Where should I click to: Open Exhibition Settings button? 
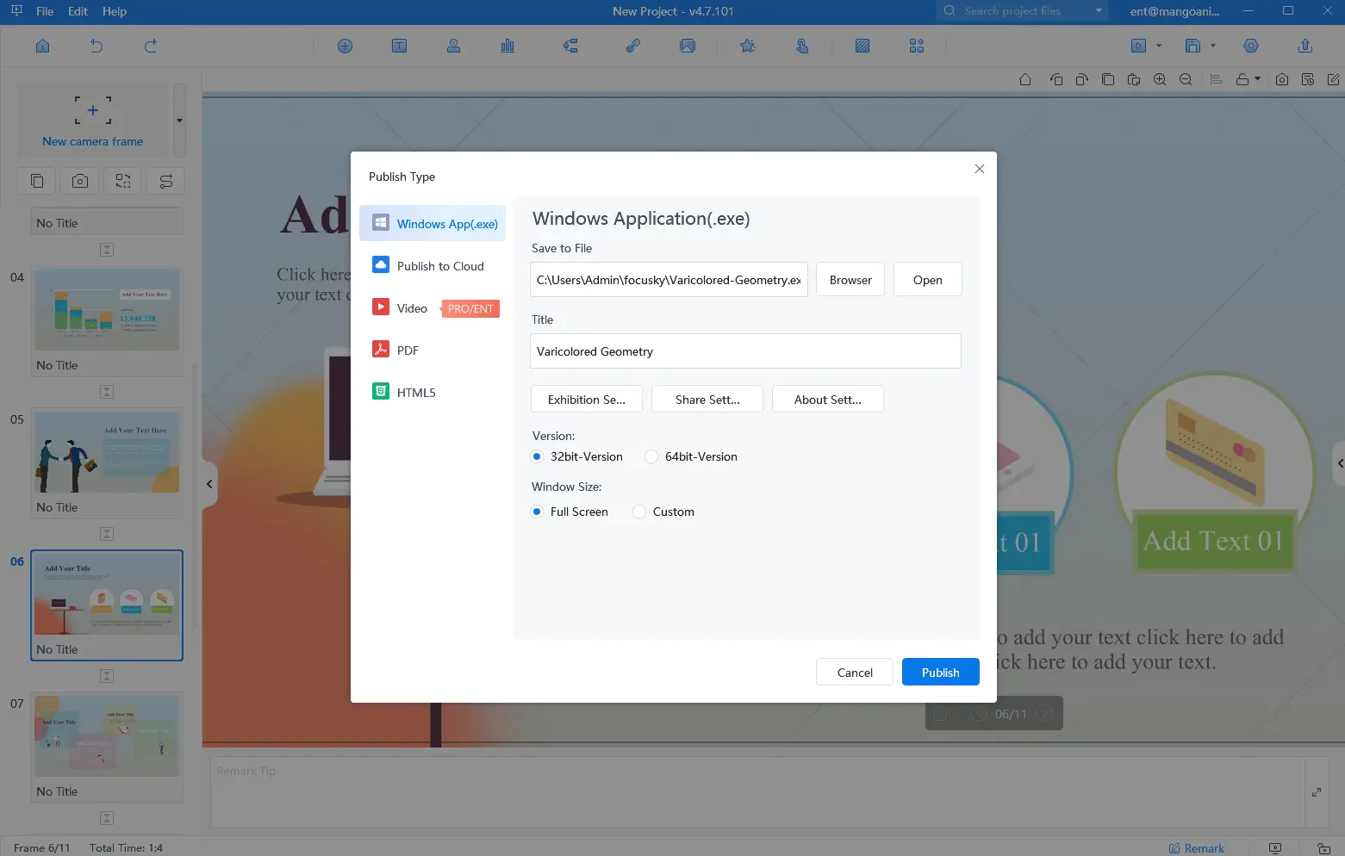[587, 400]
